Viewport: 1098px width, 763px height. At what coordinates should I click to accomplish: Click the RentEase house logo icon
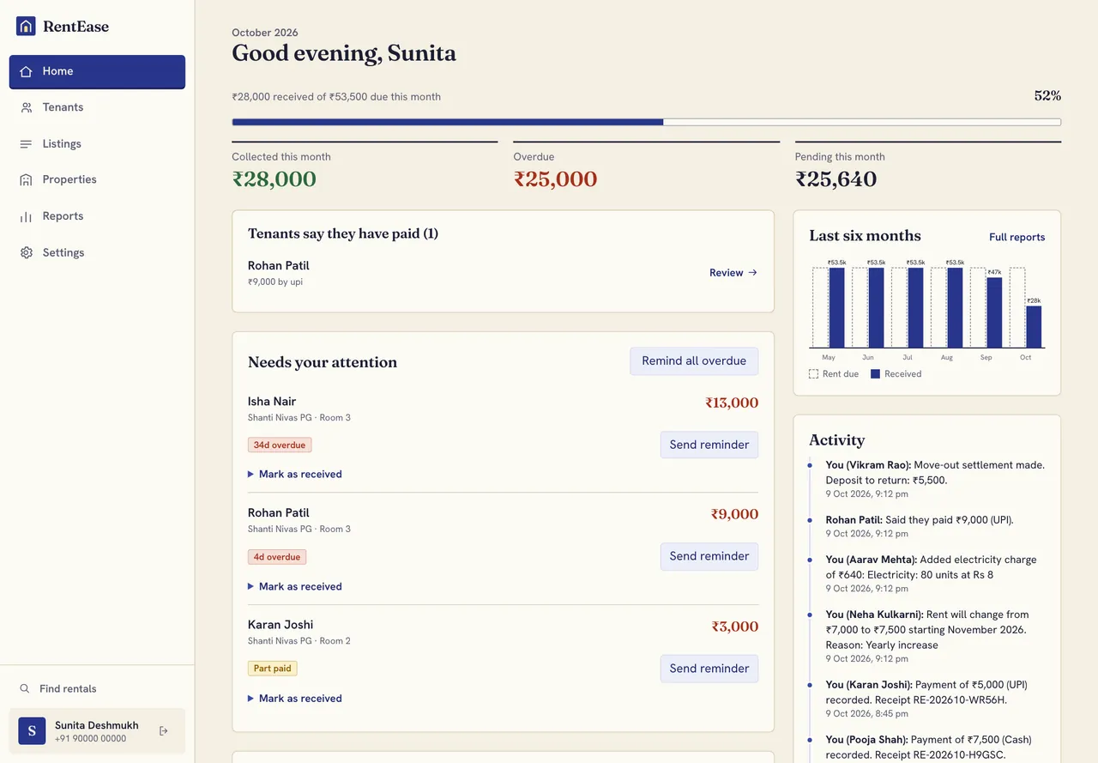click(x=26, y=26)
